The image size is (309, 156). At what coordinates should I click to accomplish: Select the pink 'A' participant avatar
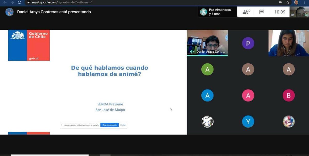[x=248, y=95]
